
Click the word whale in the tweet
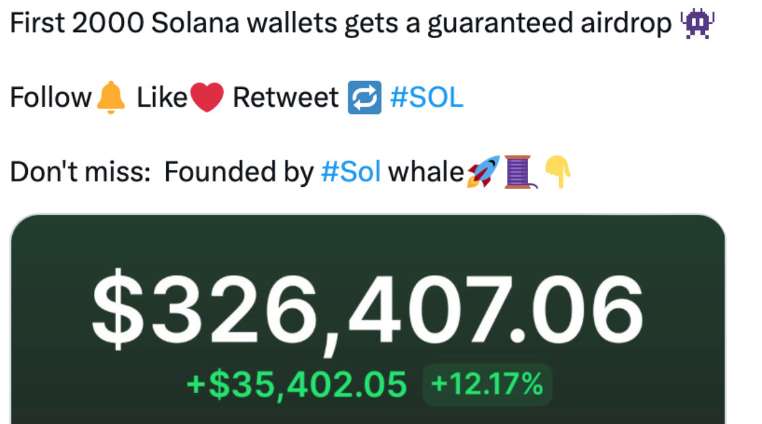(x=426, y=172)
